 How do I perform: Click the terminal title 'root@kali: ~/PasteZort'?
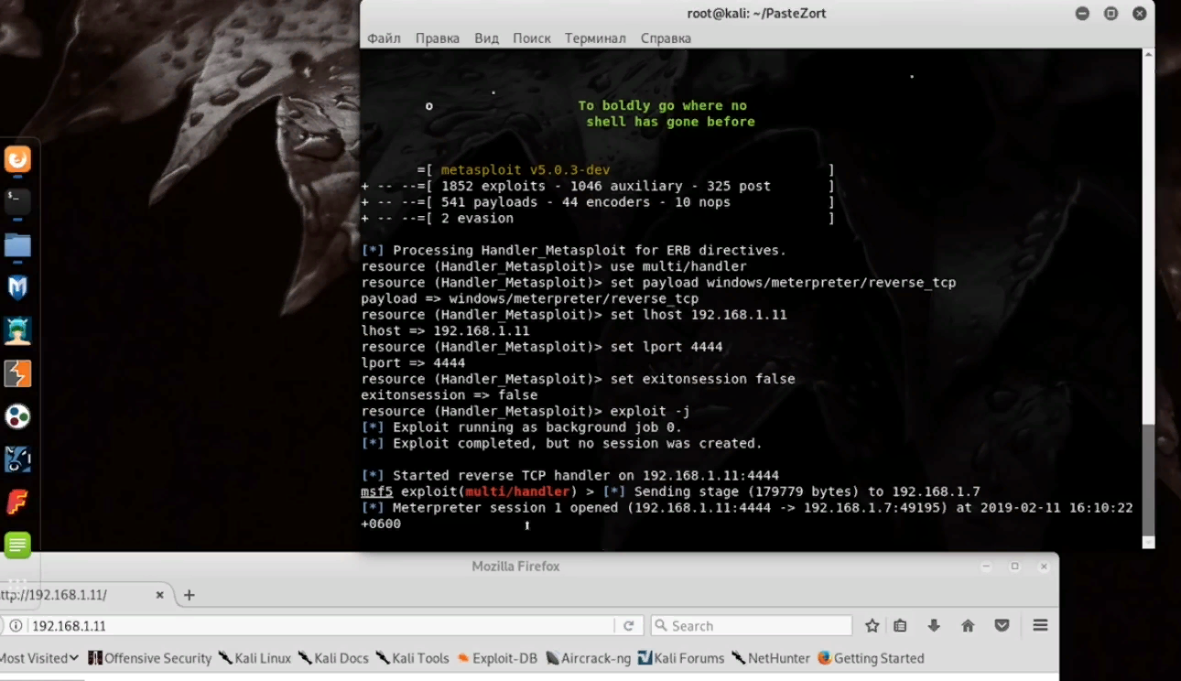point(756,14)
